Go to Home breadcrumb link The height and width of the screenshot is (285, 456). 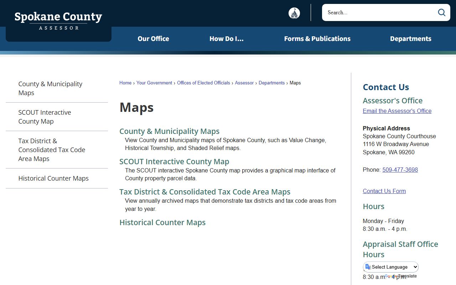(x=125, y=83)
